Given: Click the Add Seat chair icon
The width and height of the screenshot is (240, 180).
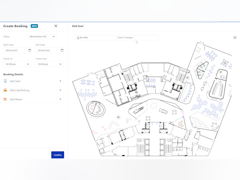Looking at the screenshot, I should (x=5, y=81).
